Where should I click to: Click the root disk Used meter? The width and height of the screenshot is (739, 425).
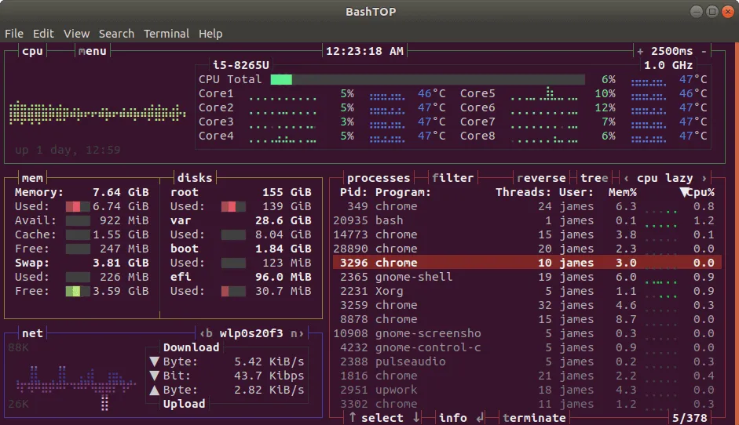click(x=233, y=206)
